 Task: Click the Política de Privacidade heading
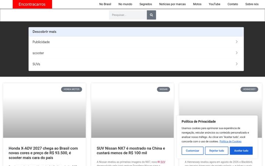199,121
